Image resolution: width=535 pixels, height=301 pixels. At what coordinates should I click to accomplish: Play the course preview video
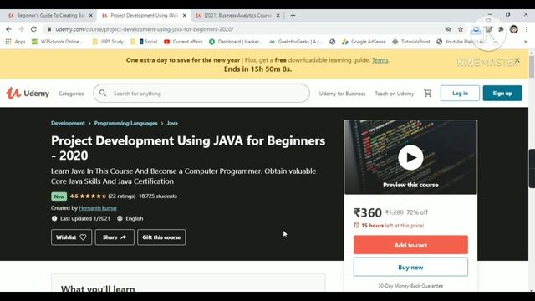coord(410,157)
